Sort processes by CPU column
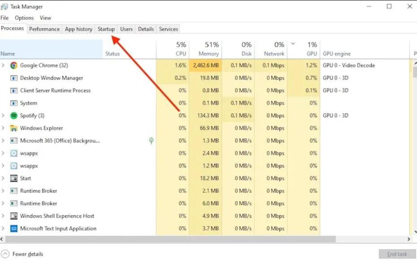The width and height of the screenshot is (417, 264). tap(172, 49)
